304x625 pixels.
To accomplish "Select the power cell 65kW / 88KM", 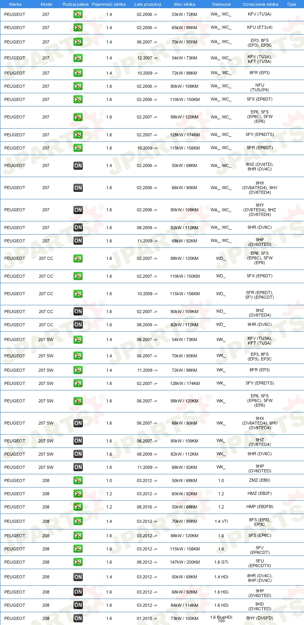I will point(185,28).
